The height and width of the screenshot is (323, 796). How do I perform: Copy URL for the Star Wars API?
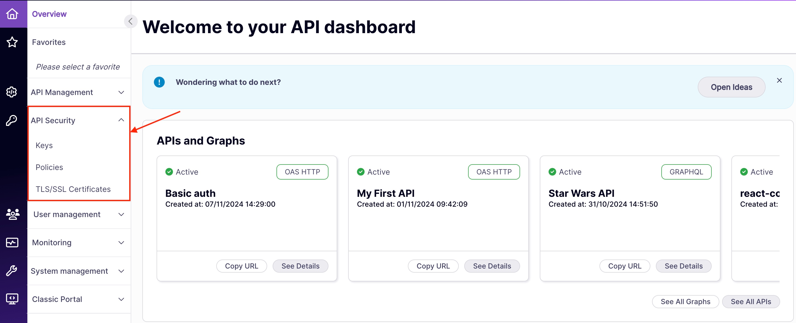624,266
